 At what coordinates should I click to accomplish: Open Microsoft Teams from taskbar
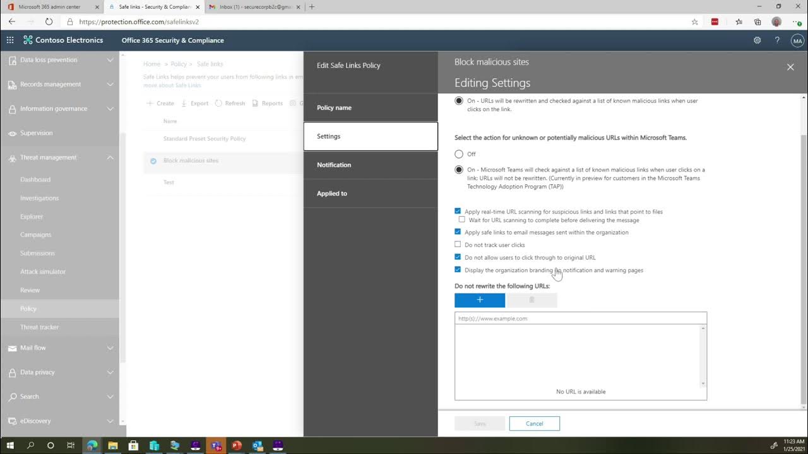(x=217, y=445)
